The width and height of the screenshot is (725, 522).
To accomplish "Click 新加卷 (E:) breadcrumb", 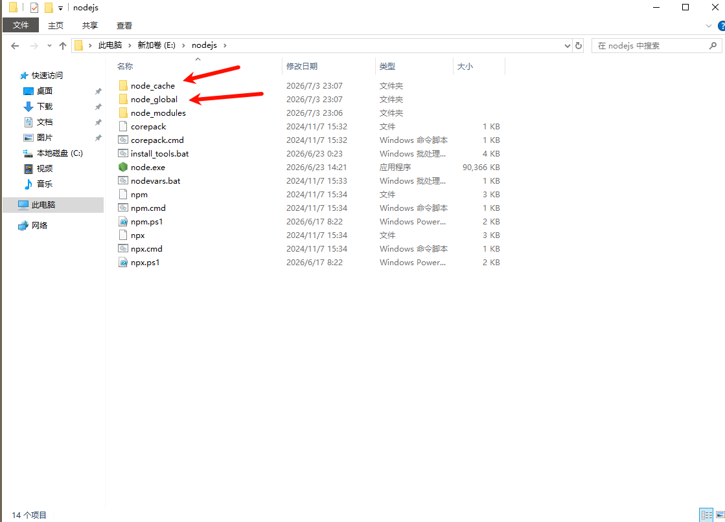I will pyautogui.click(x=157, y=45).
